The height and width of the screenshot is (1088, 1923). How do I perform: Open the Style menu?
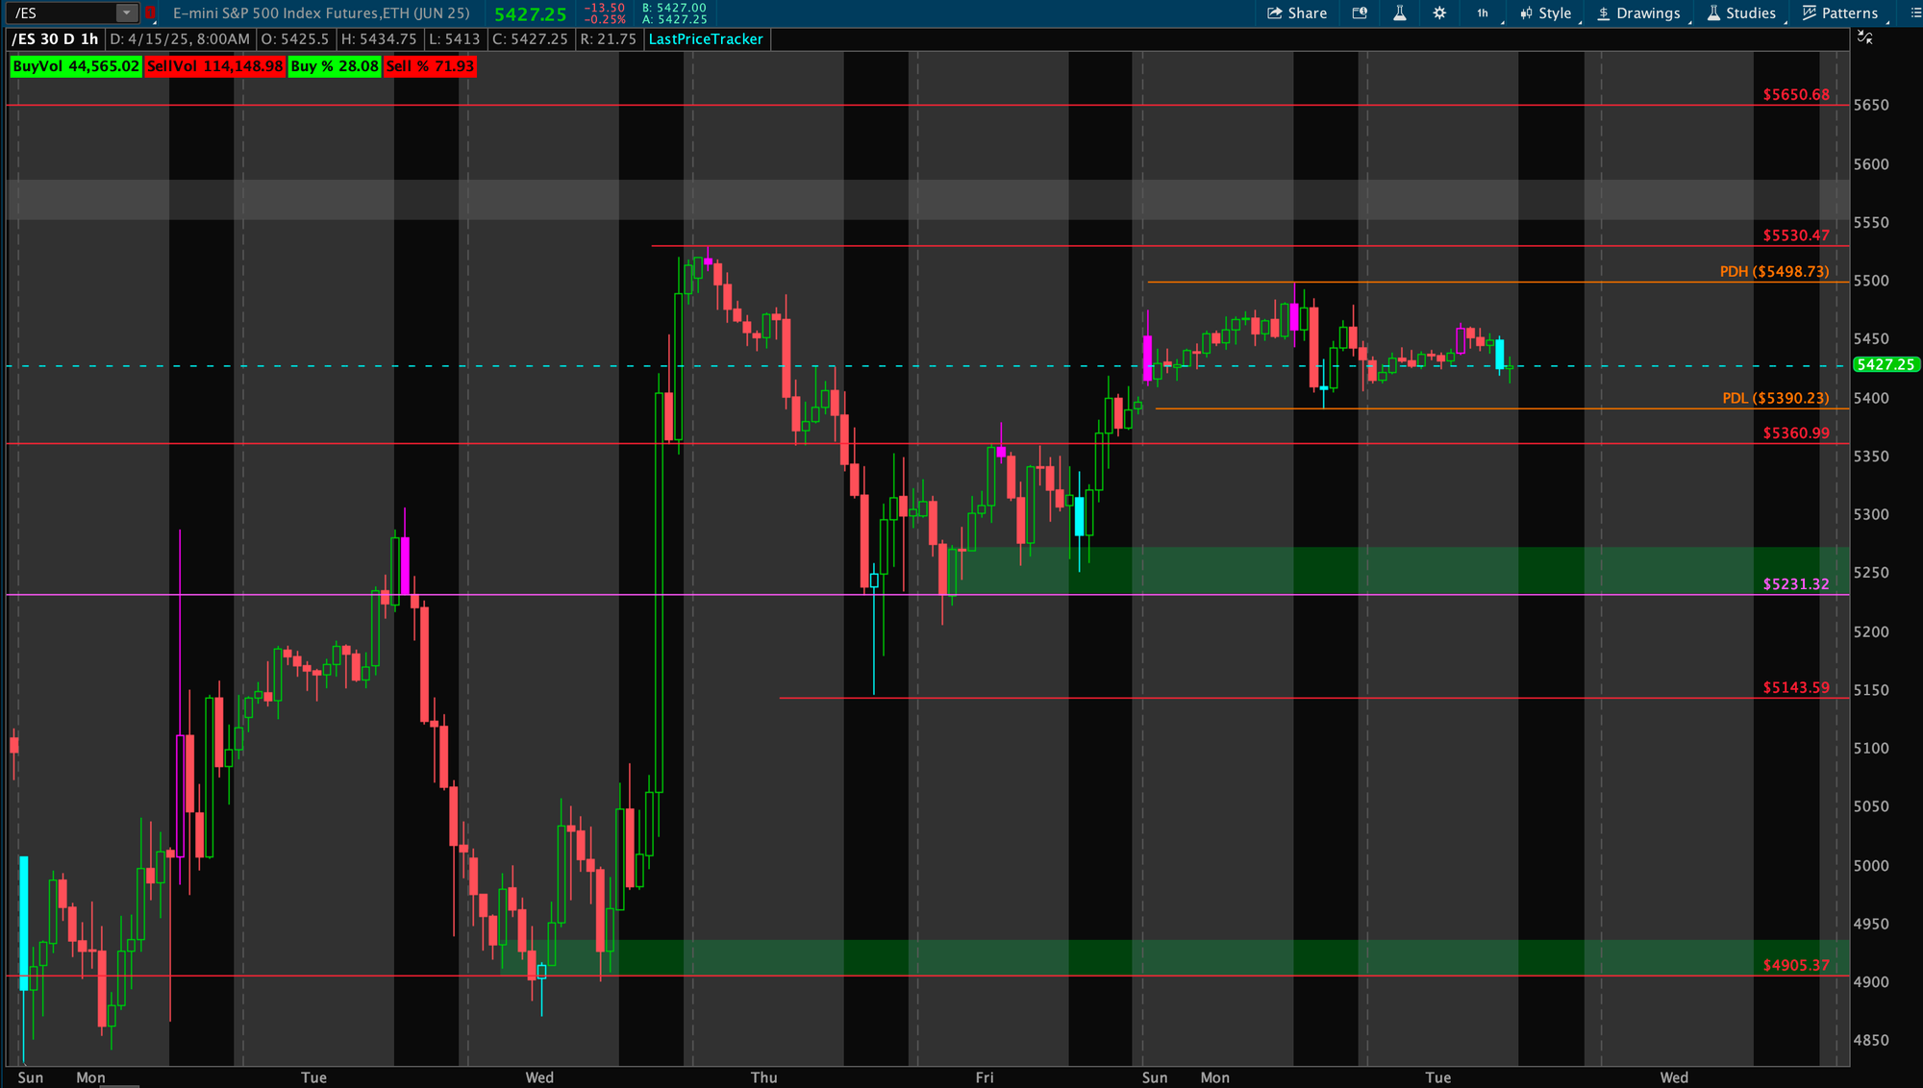[1545, 12]
